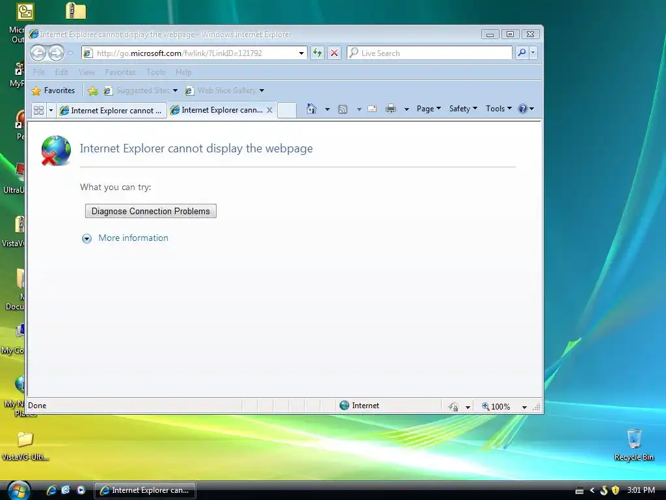Open the Windows Start orb
This screenshot has width=666, height=500.
pos(19,491)
